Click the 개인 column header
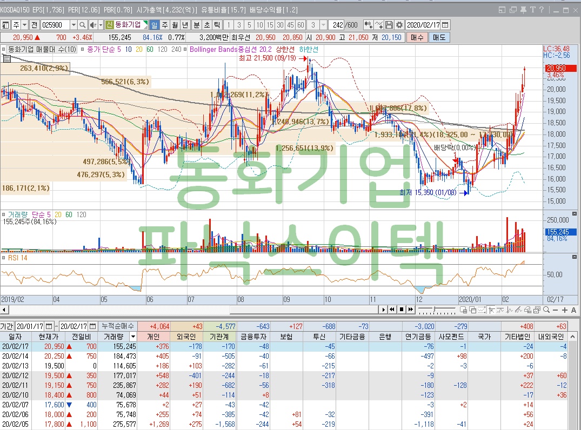The width and height of the screenshot is (581, 430). [x=153, y=337]
